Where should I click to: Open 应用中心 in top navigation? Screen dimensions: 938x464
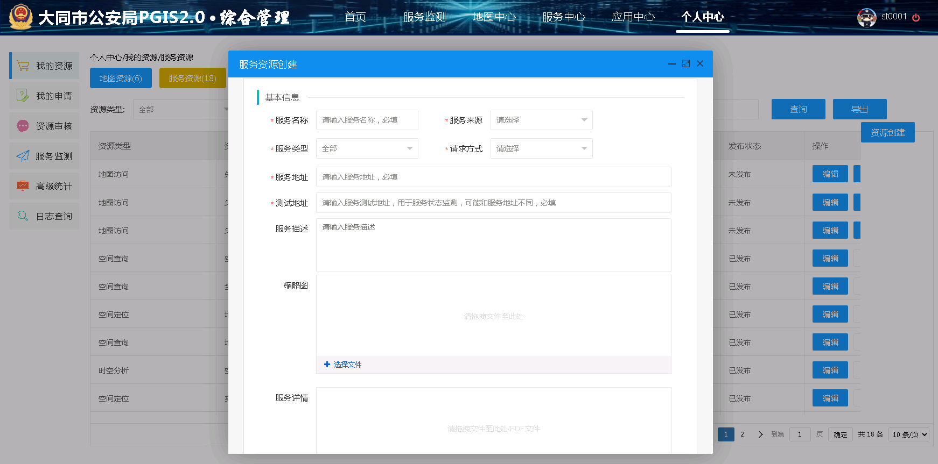tap(633, 17)
